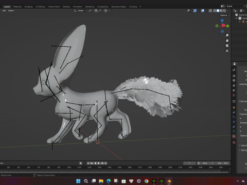This screenshot has height=185, width=247.
Task: Open the Output properties tab
Action: pos(234,81)
